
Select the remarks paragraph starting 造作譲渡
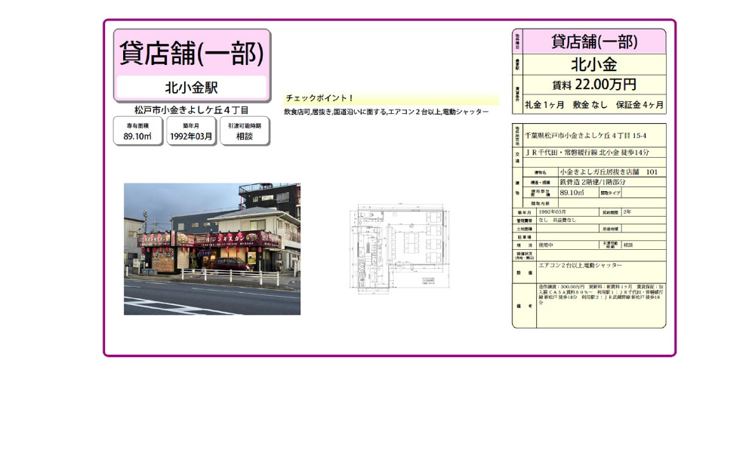click(x=601, y=294)
